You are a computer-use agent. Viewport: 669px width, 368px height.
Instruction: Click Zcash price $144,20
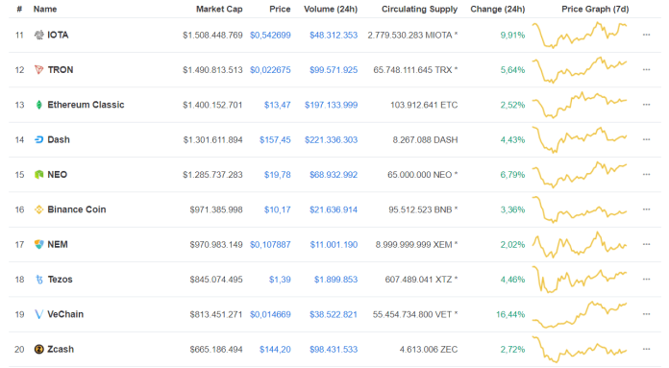(x=275, y=350)
